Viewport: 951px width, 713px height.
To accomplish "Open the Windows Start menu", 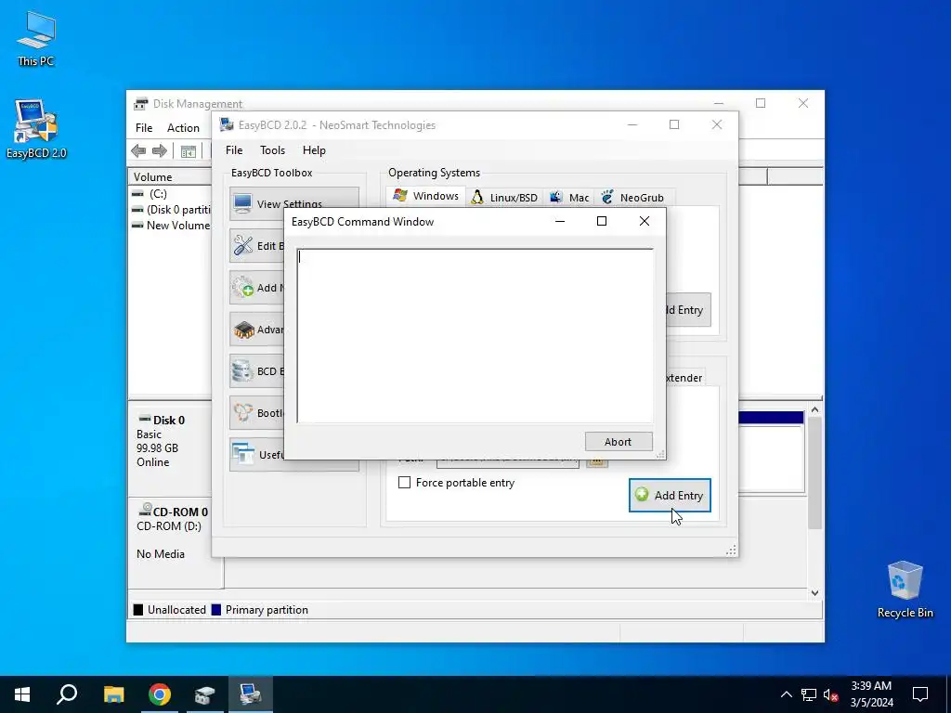I will tap(22, 694).
